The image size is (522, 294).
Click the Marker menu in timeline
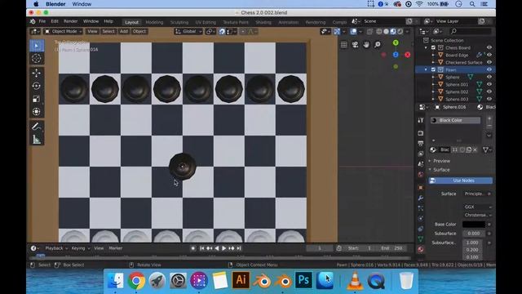(116, 248)
